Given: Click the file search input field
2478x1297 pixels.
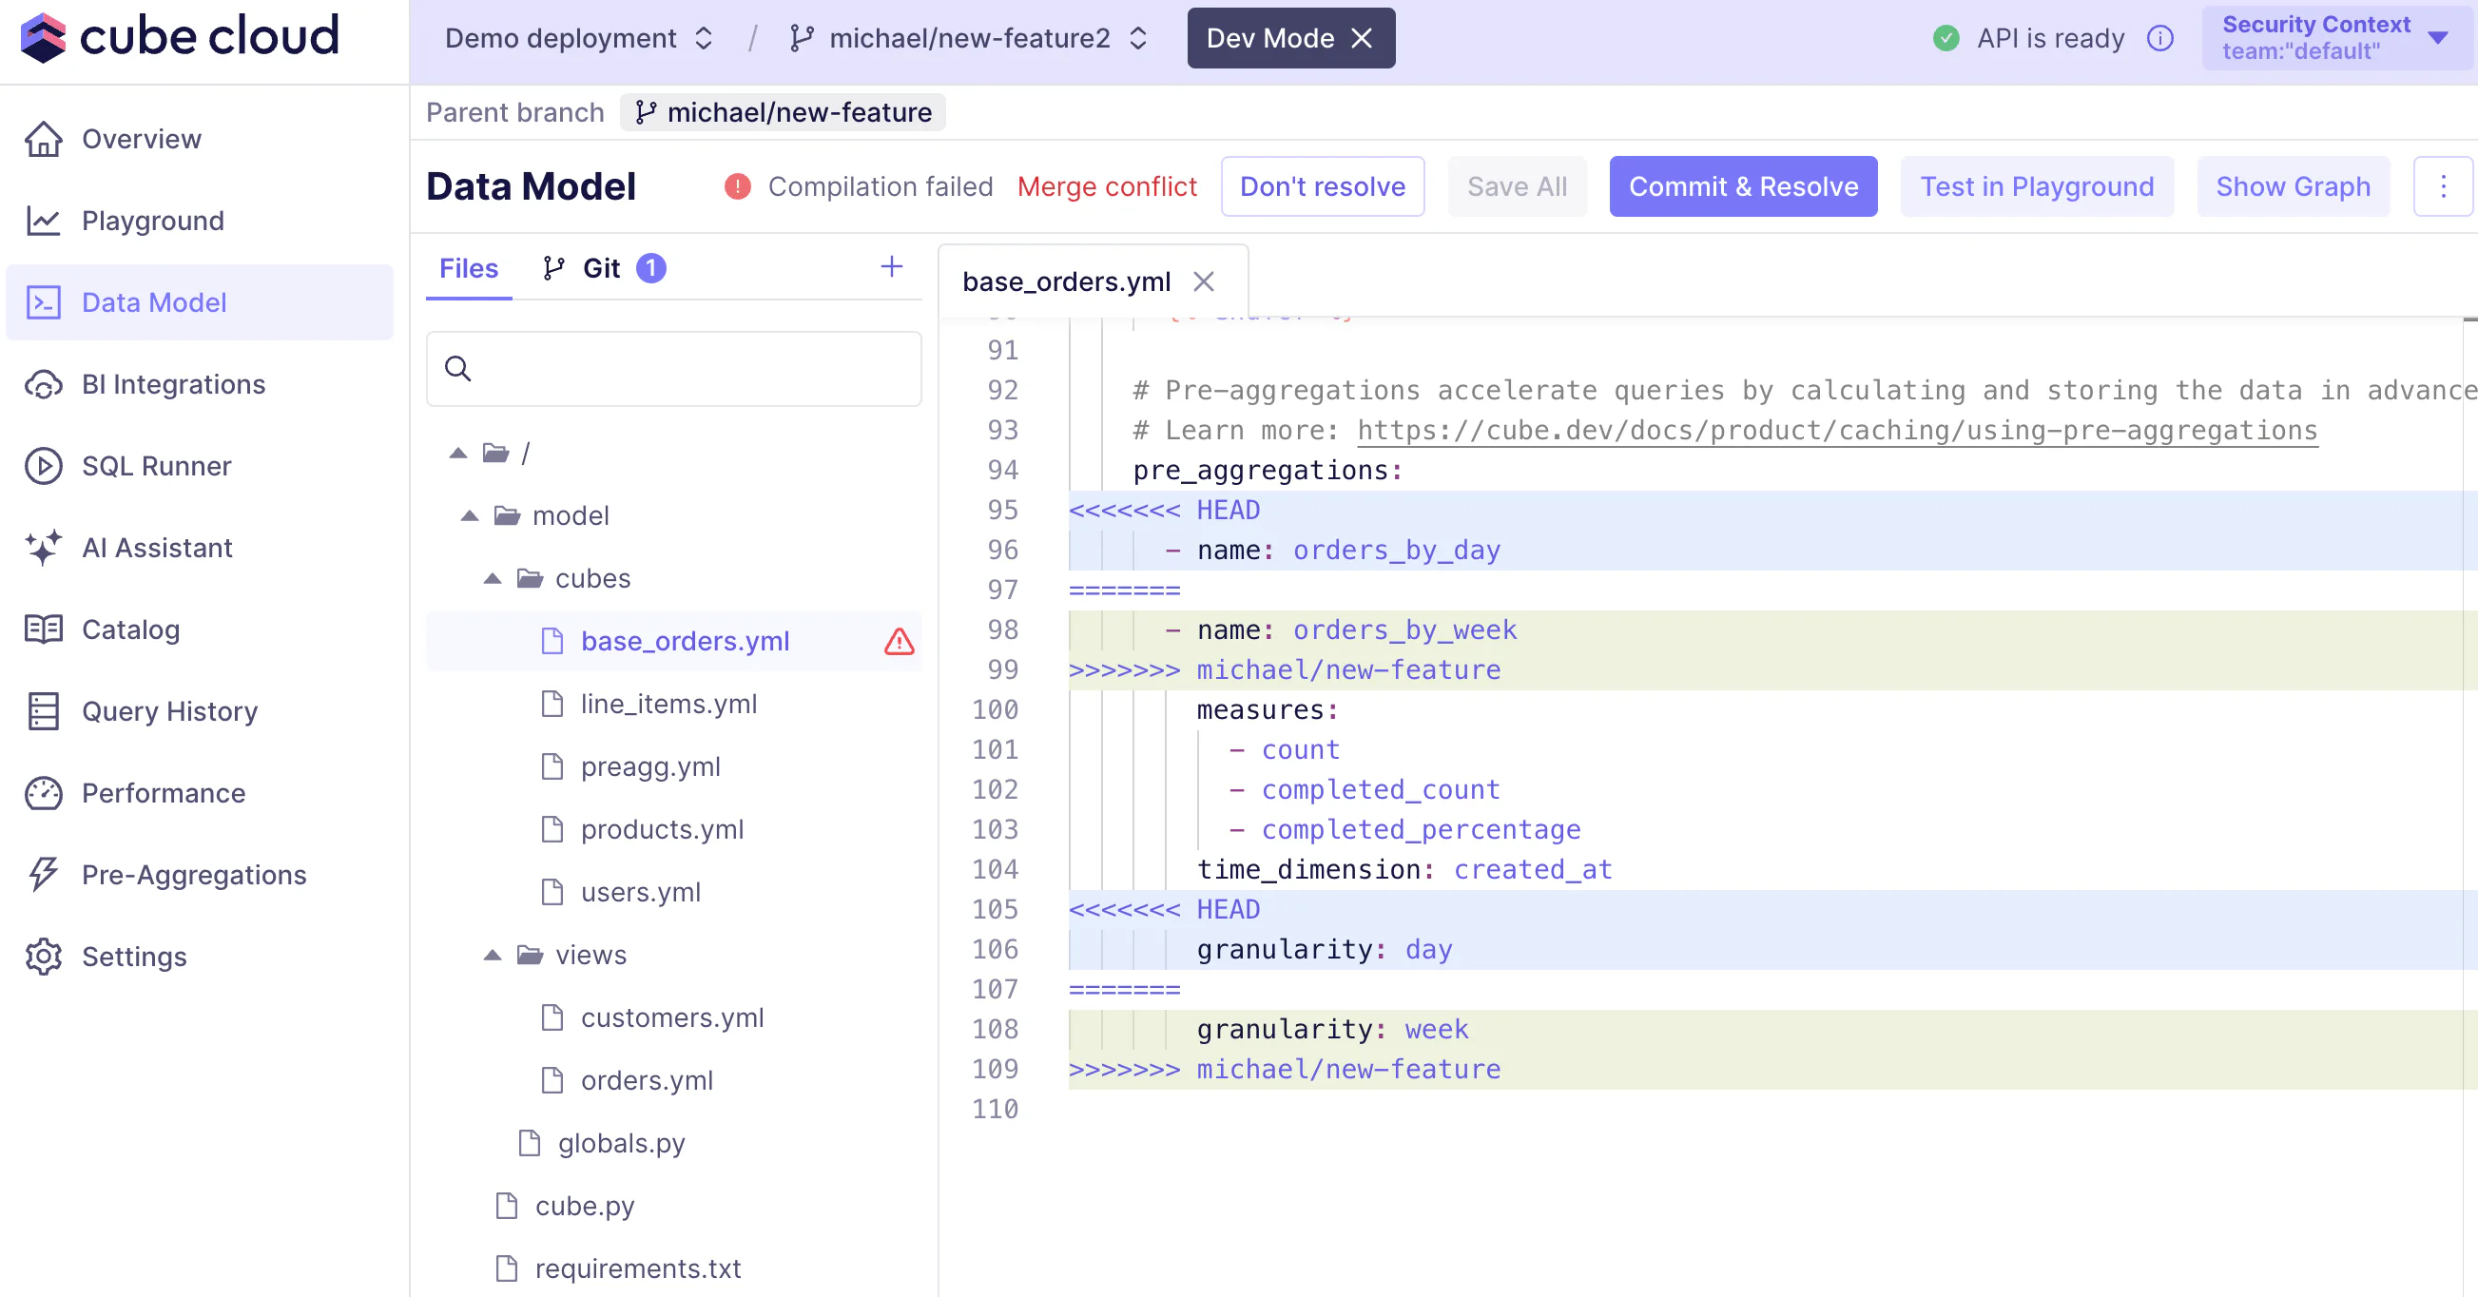Looking at the screenshot, I should tap(673, 369).
